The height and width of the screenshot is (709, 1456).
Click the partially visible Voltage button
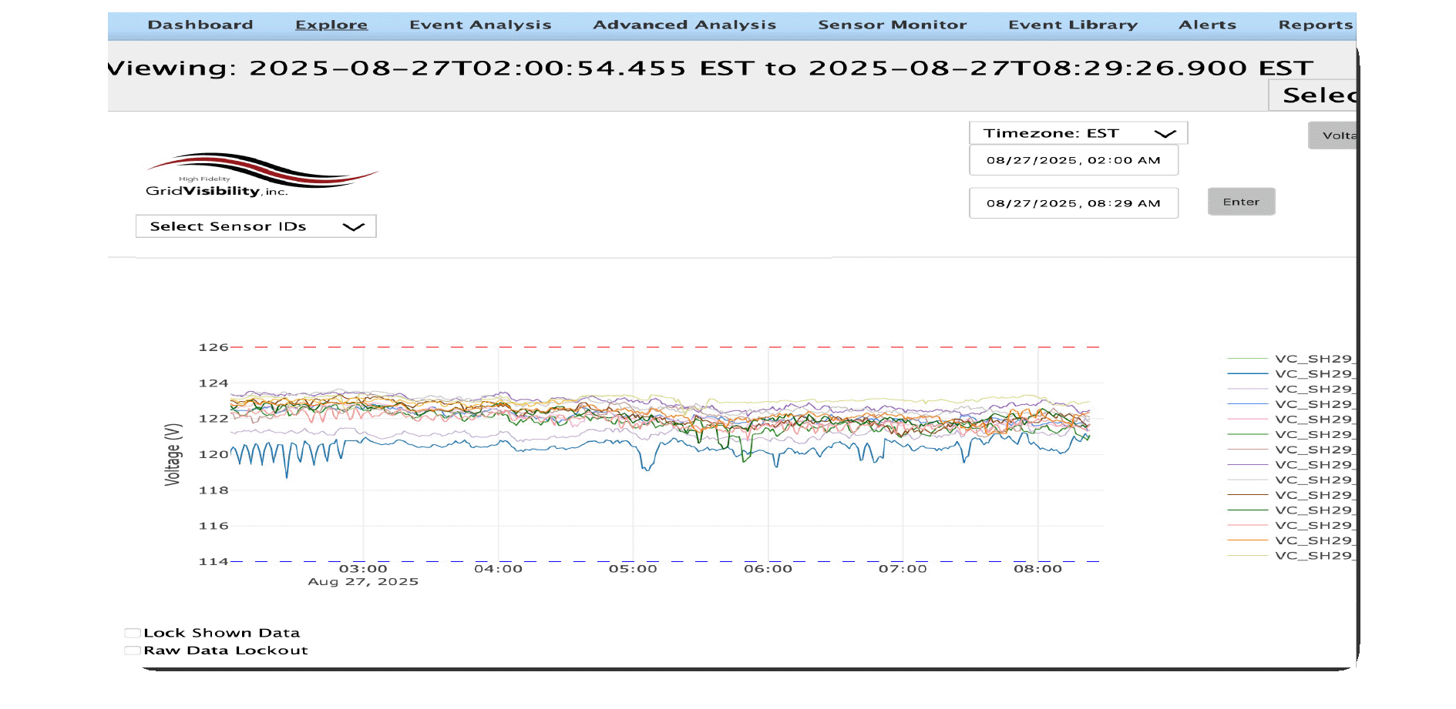point(1333,135)
